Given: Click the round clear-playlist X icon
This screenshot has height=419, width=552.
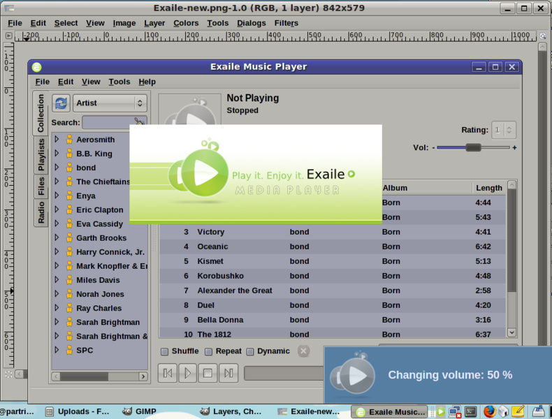Looking at the screenshot, I should (x=303, y=351).
